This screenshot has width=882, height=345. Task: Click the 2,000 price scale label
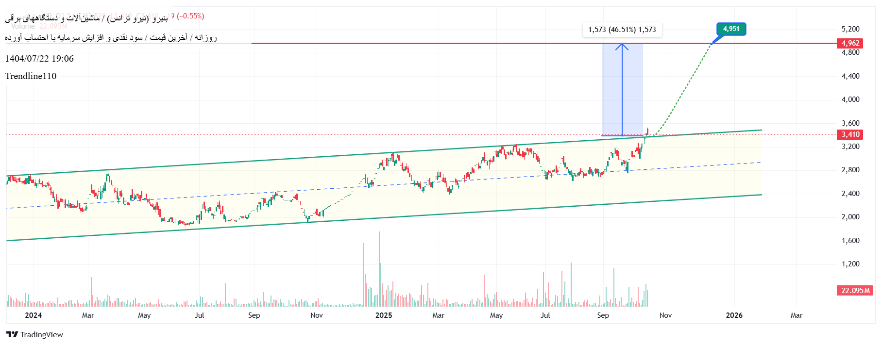click(x=850, y=217)
